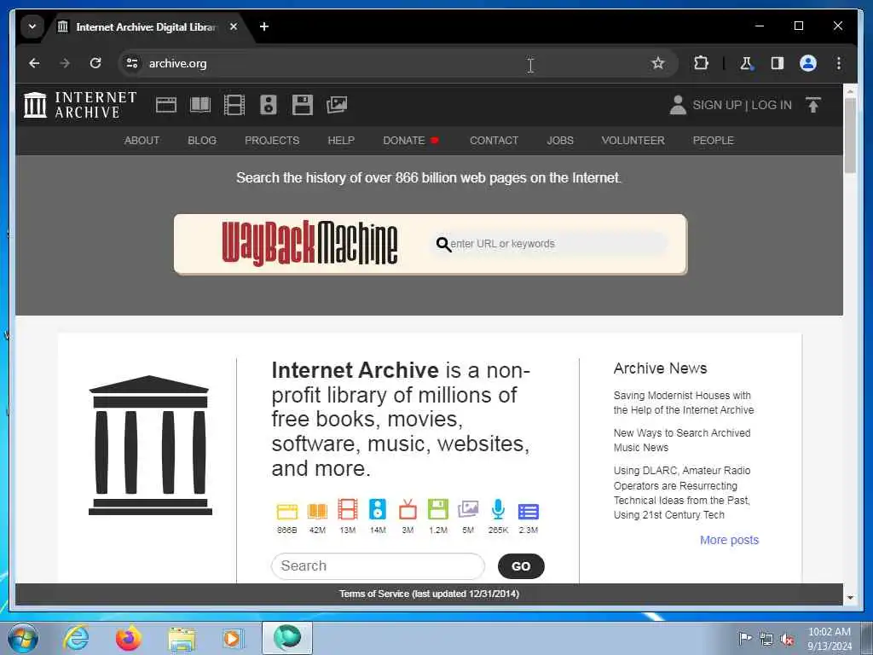Open the HELP menu item

click(341, 141)
